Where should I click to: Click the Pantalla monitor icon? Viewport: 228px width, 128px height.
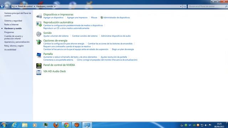39,55
